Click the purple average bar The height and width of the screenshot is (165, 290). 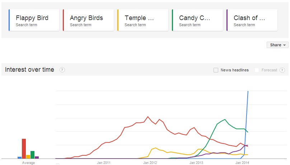pos(37,157)
